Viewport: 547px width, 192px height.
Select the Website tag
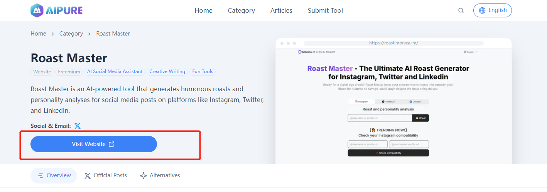click(42, 71)
